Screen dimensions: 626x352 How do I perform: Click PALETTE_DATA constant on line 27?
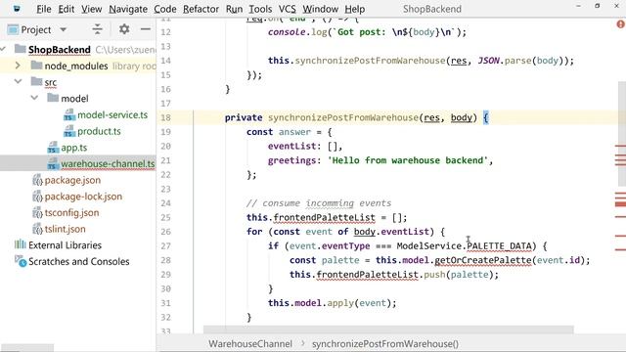499,245
